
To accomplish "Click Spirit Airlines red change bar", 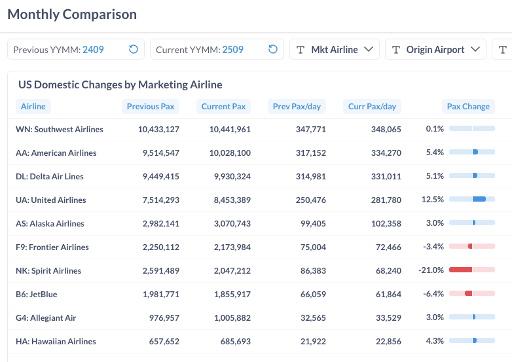I will pos(461,270).
